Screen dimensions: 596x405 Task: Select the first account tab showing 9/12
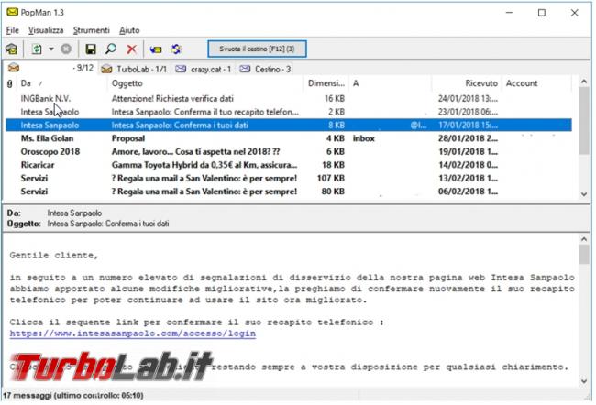[x=50, y=69]
